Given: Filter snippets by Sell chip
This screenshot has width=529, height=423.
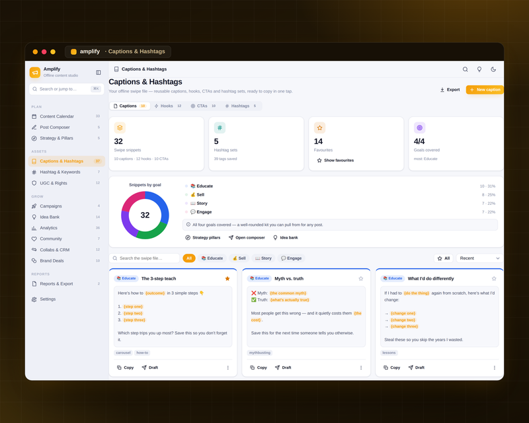Looking at the screenshot, I should click(x=239, y=258).
